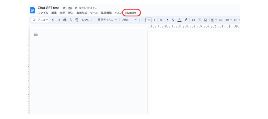Open the ツール menu

coord(94,13)
